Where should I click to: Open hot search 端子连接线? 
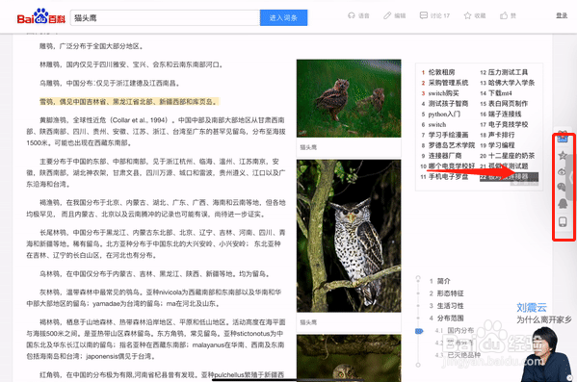coord(505,114)
